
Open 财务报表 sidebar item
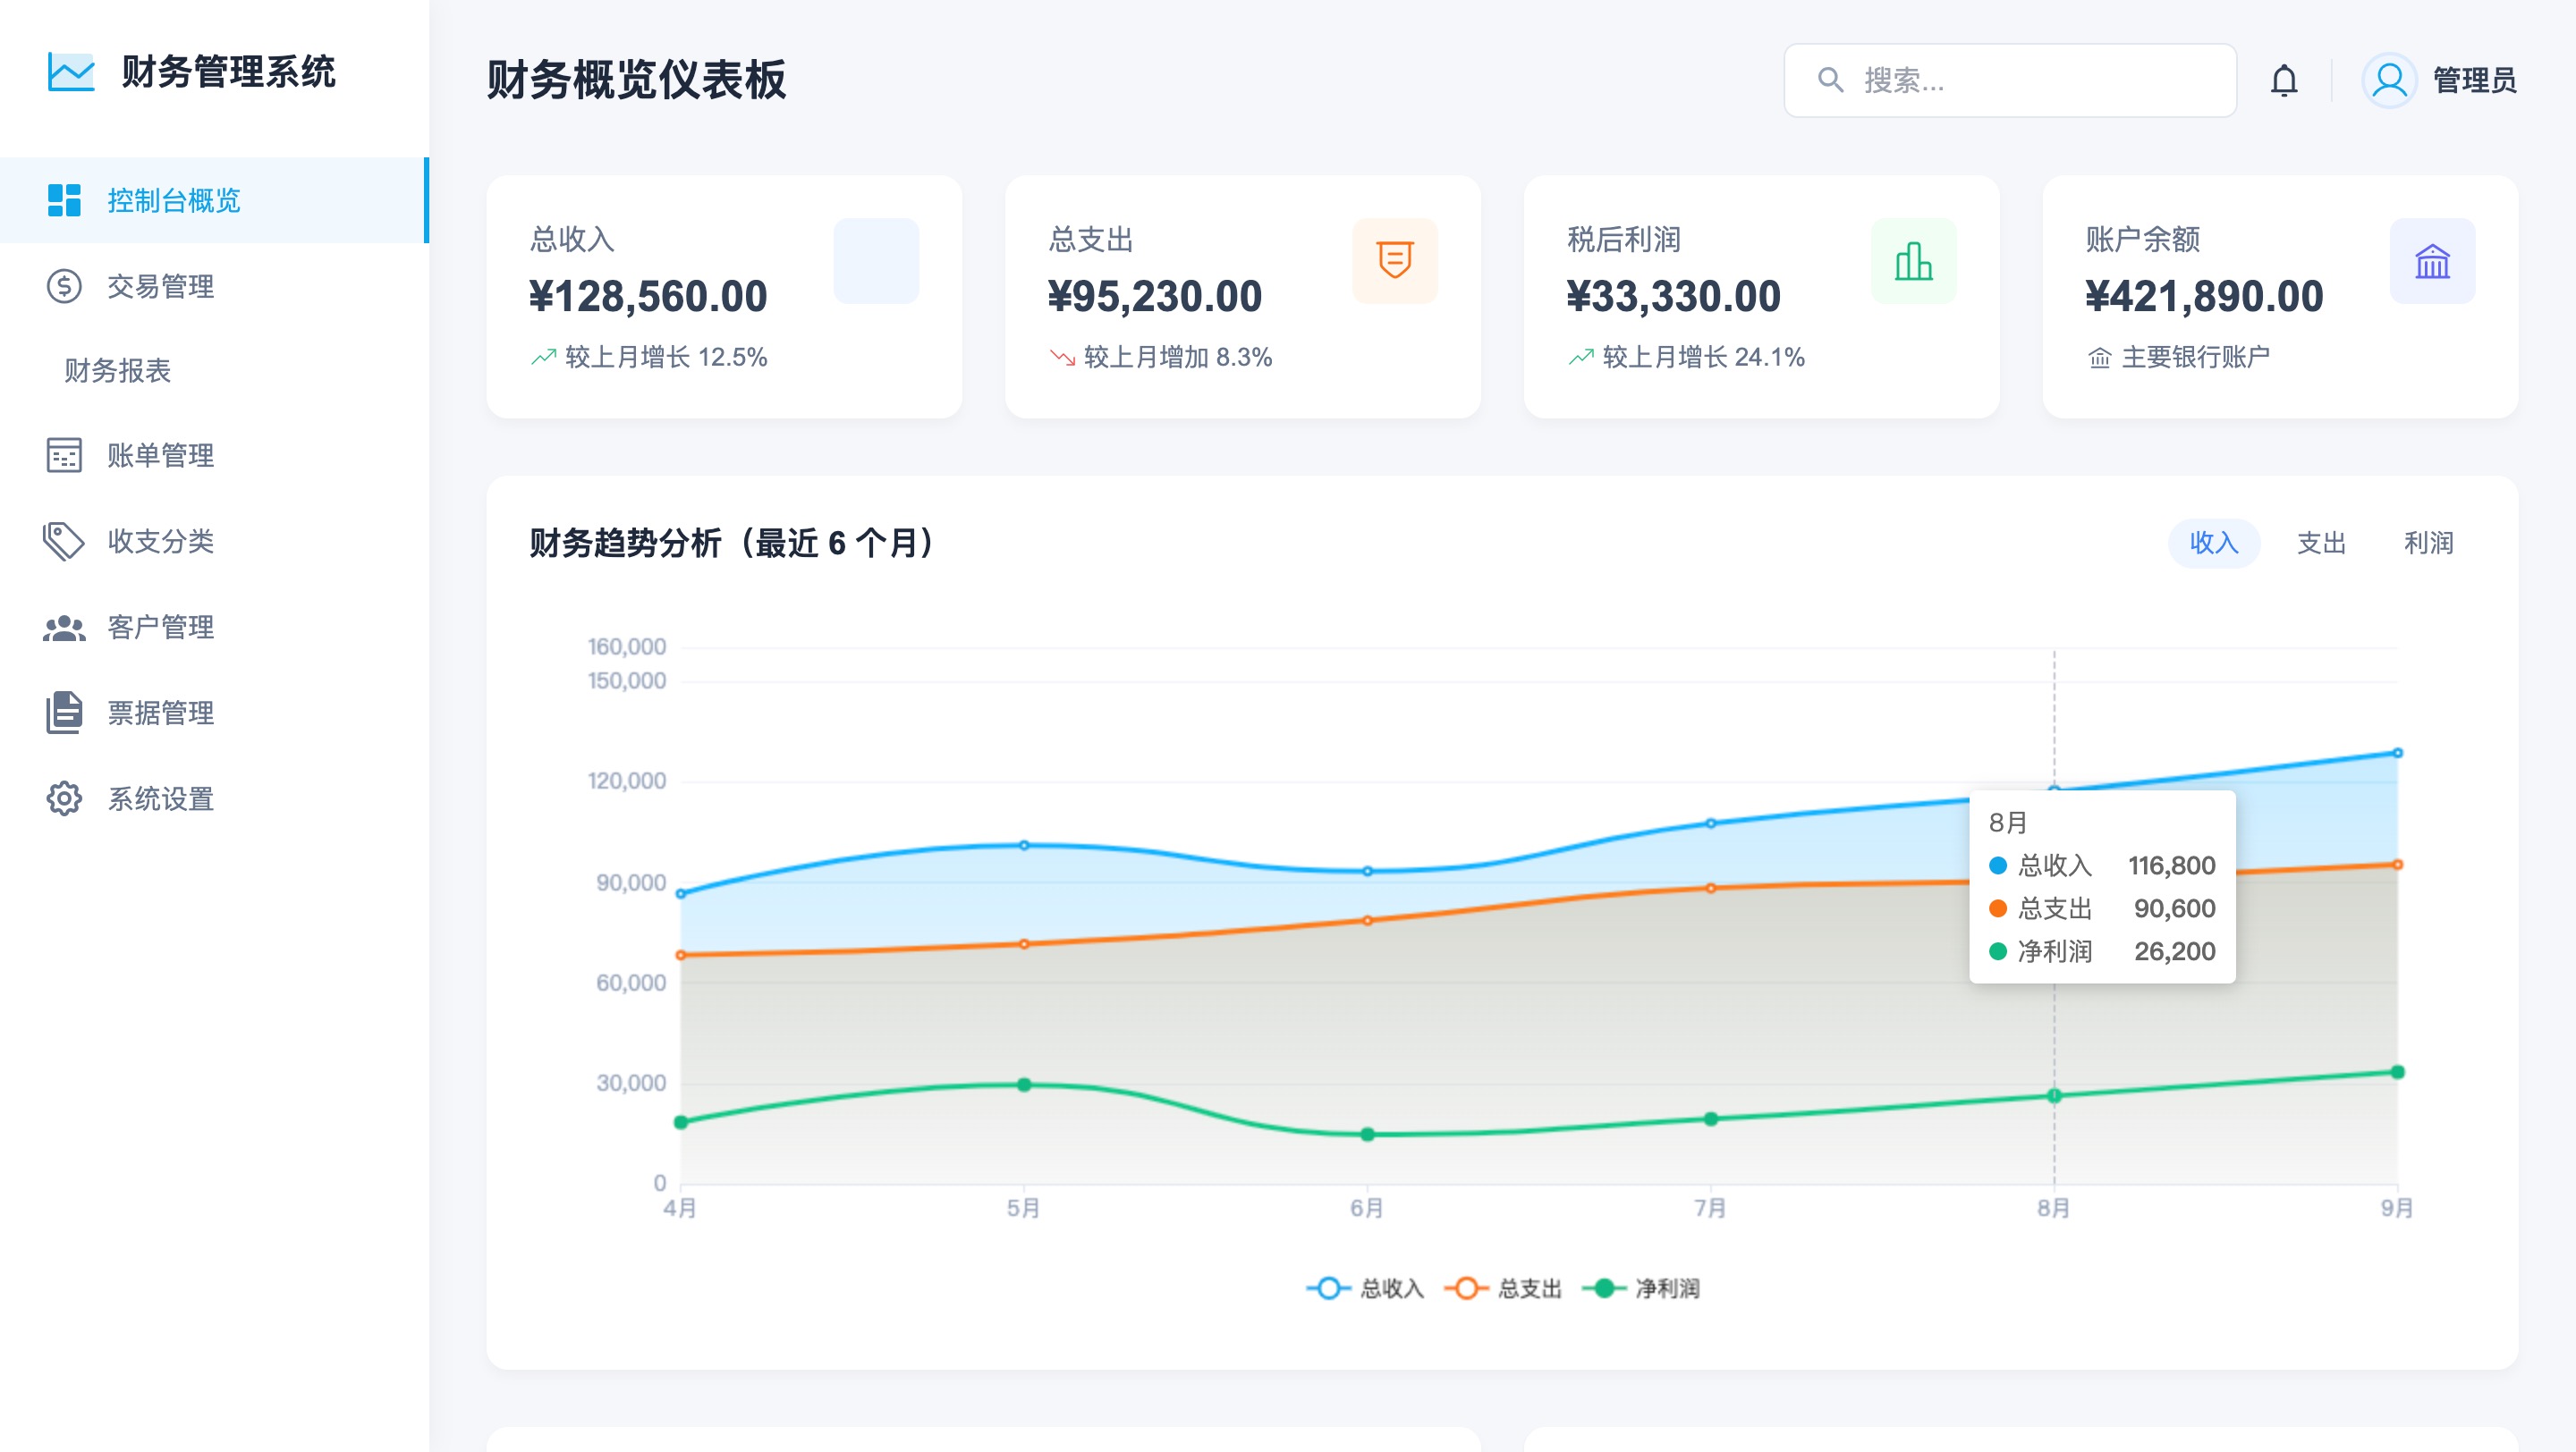[118, 371]
